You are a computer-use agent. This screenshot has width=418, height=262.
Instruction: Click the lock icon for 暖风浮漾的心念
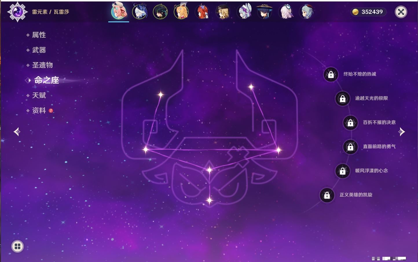(342, 171)
